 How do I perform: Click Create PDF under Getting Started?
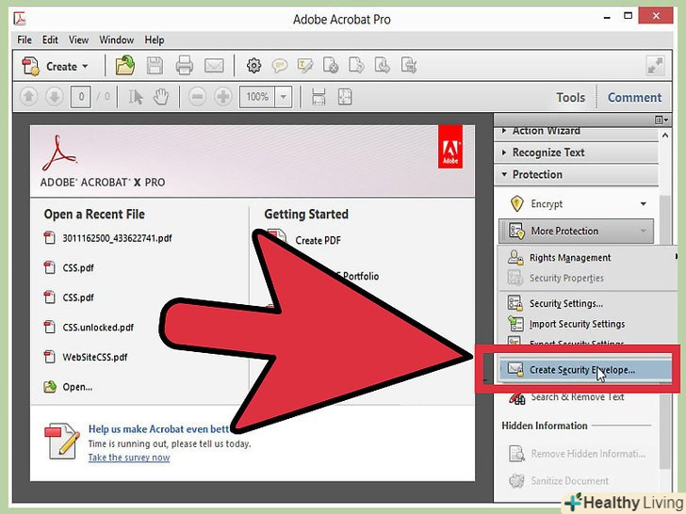pos(318,240)
